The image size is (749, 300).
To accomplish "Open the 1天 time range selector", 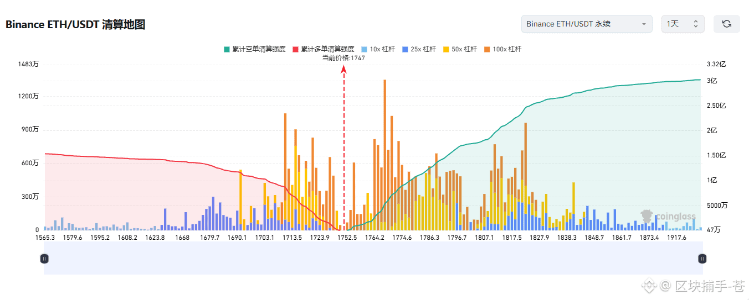I will click(x=683, y=24).
